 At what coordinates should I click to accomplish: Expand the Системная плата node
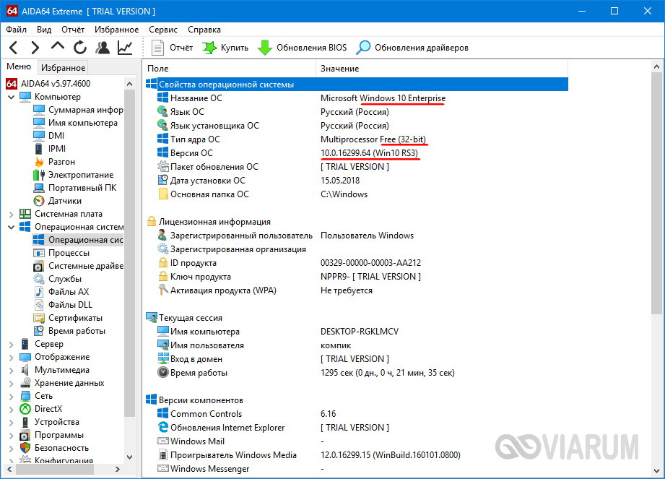pyautogui.click(x=12, y=215)
